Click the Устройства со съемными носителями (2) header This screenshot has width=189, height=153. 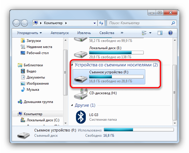(116, 65)
